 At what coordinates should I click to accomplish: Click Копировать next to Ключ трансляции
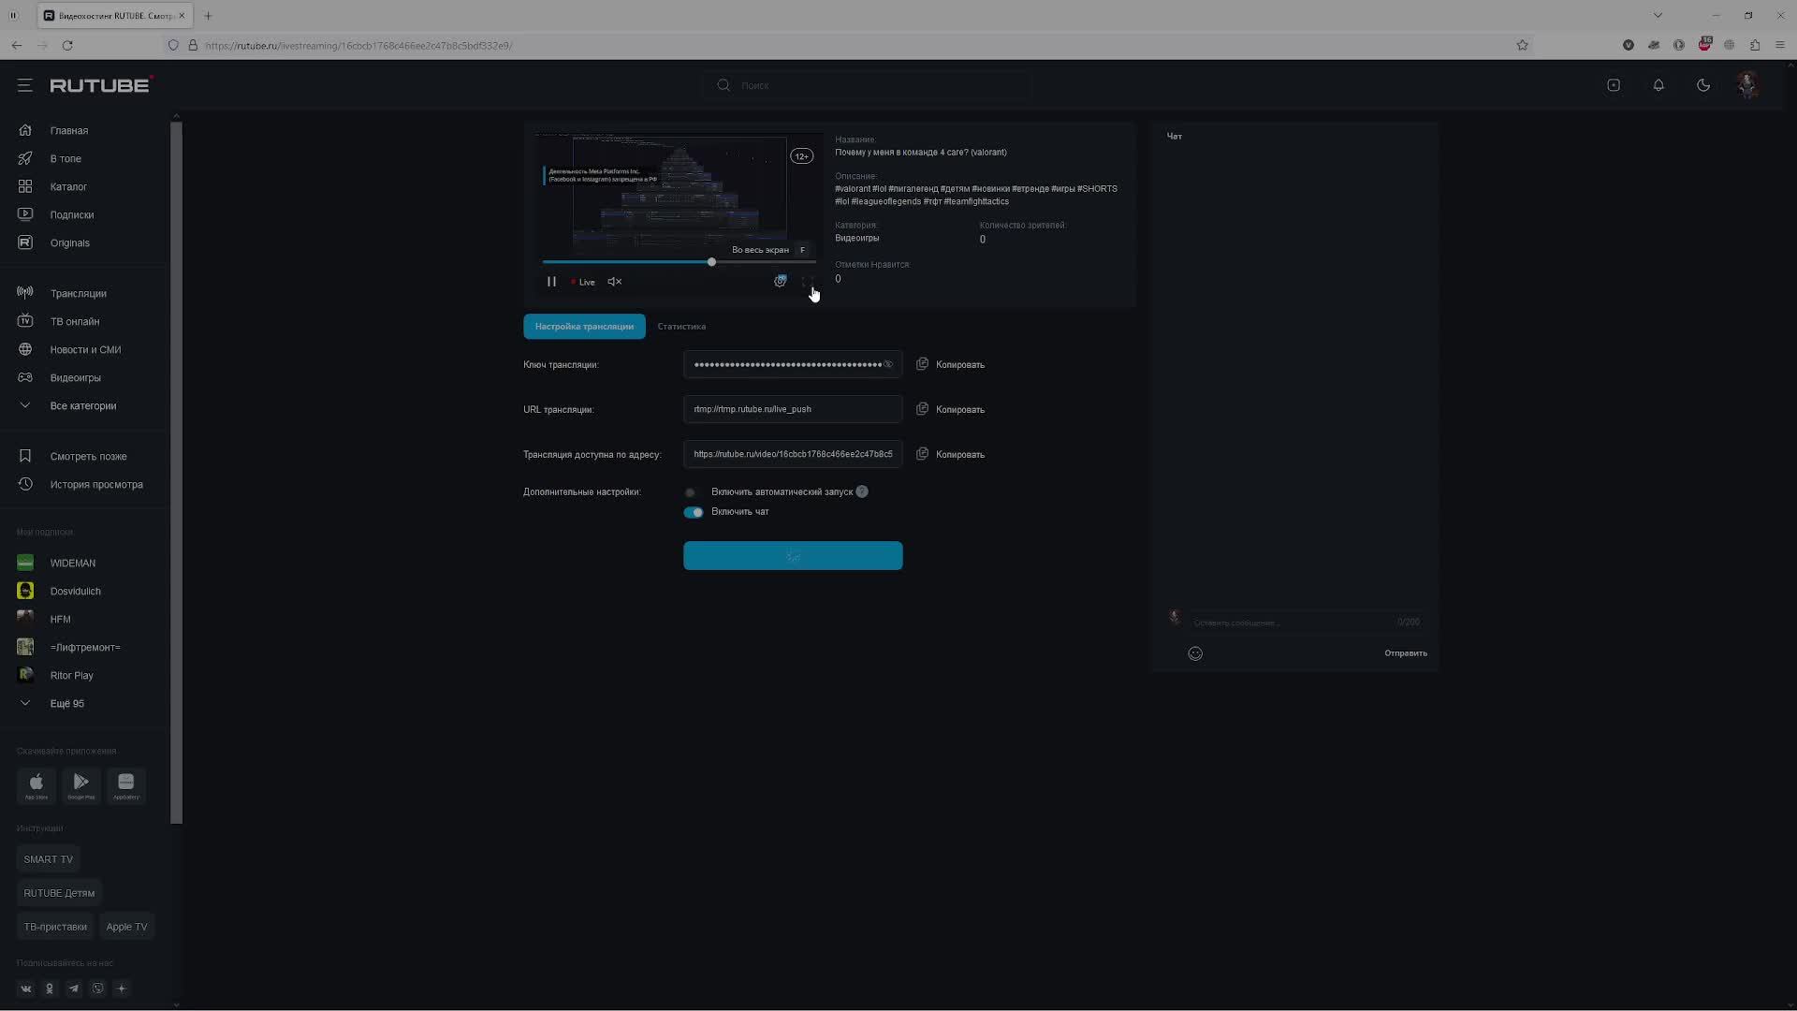tap(959, 364)
